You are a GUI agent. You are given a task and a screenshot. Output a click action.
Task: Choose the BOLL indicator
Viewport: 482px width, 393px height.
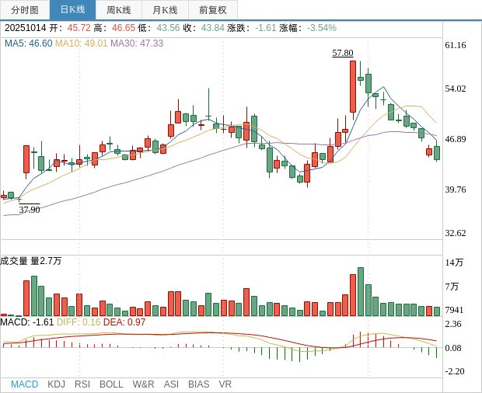[x=111, y=384]
